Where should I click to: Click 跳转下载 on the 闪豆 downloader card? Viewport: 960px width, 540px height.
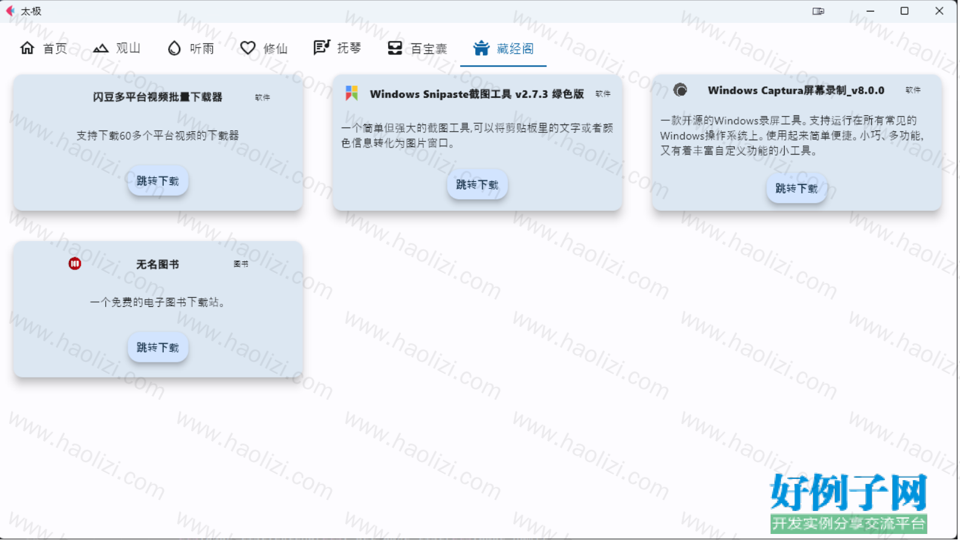click(x=158, y=181)
